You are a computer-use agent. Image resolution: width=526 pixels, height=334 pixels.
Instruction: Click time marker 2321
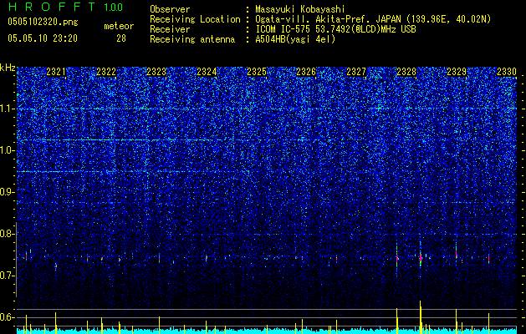[56, 72]
